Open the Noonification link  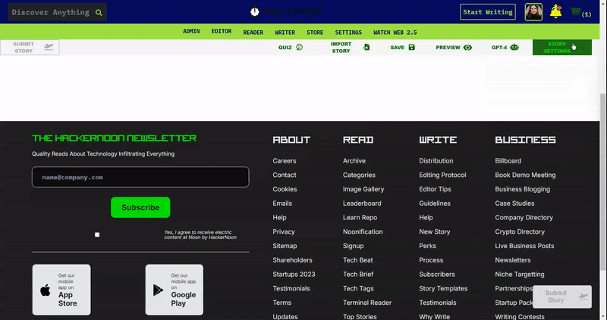(363, 231)
